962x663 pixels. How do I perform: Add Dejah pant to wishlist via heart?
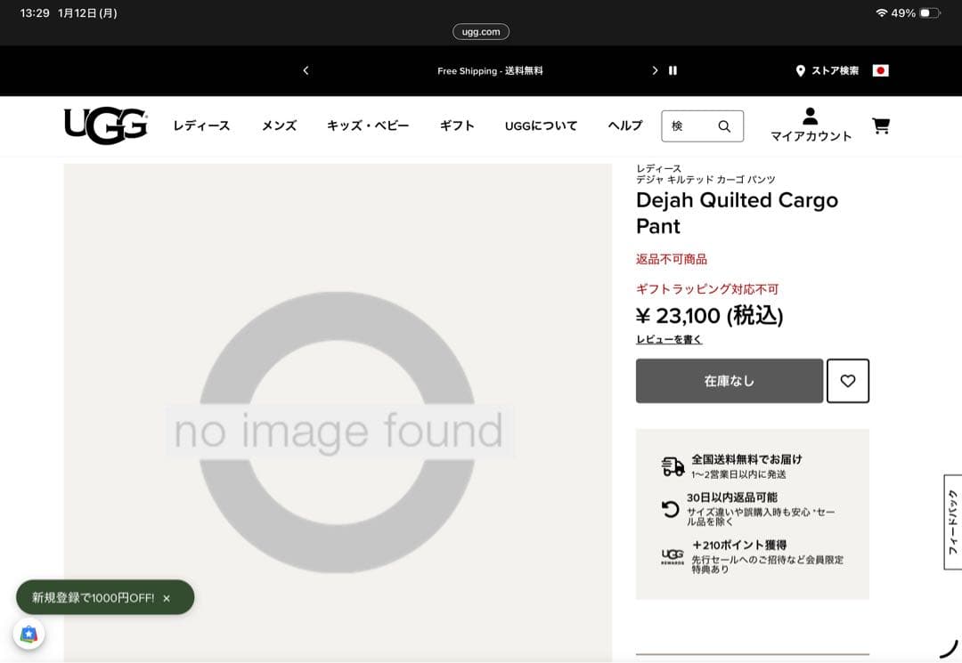tap(848, 381)
